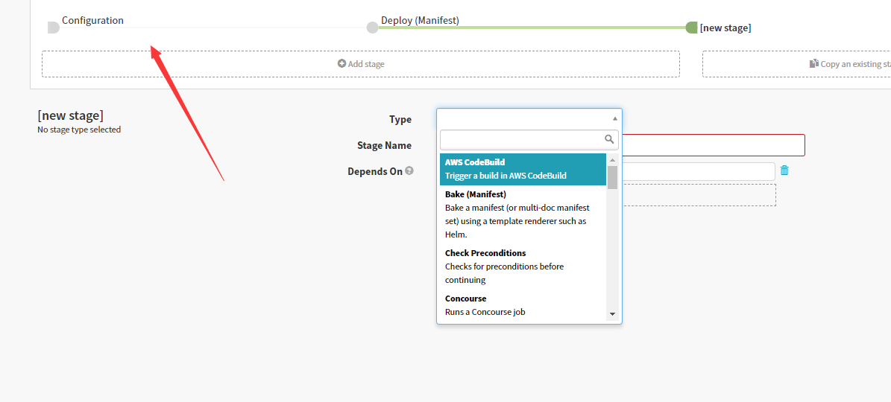The height and width of the screenshot is (402, 891).
Task: Click 'No stage type selected' text
Action: pyautogui.click(x=79, y=130)
